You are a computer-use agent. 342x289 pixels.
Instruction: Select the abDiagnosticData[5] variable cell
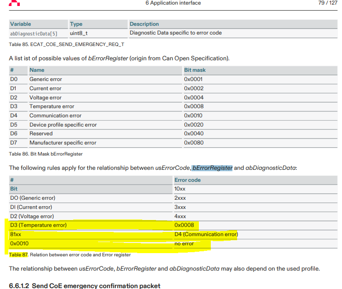tap(34, 34)
